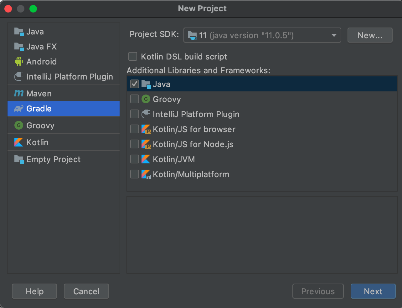Click the 'Kotlin DSL build script' label
The width and height of the screenshot is (402, 308).
(184, 57)
